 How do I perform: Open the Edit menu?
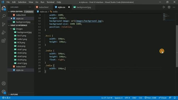(14, 2)
